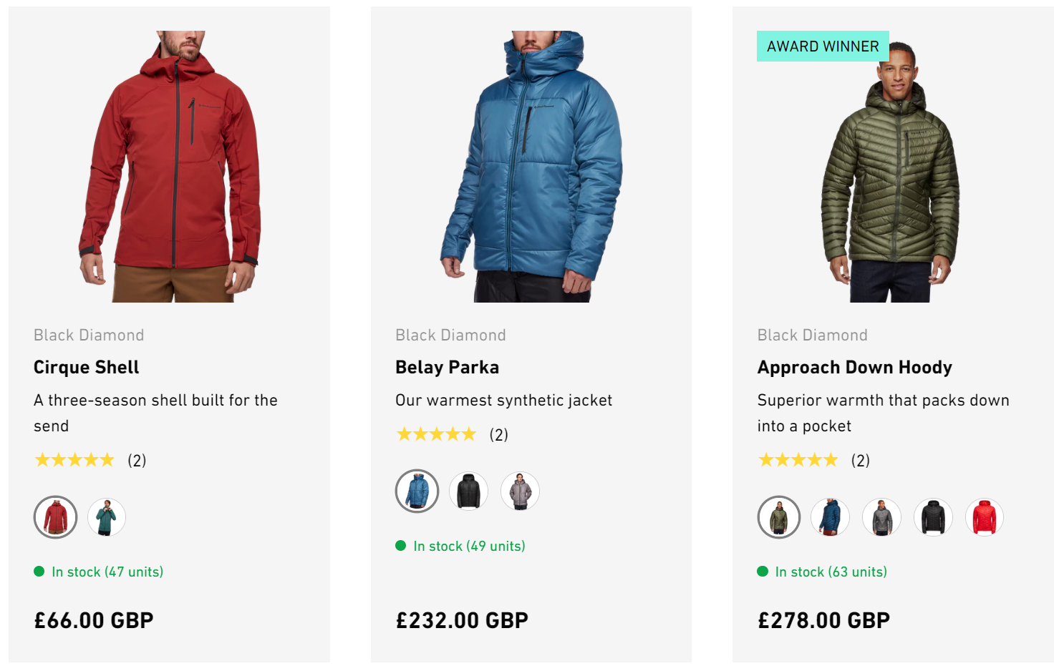Open the Cirque Shell product title
Image resolution: width=1059 pixels, height=666 pixels.
(x=87, y=367)
